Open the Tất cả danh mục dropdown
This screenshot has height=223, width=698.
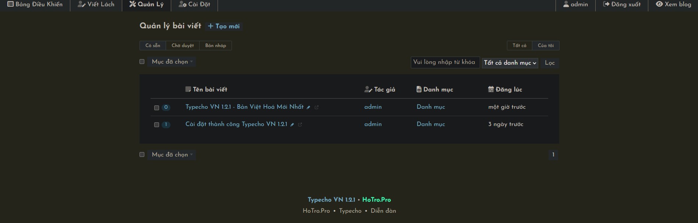[x=510, y=63]
